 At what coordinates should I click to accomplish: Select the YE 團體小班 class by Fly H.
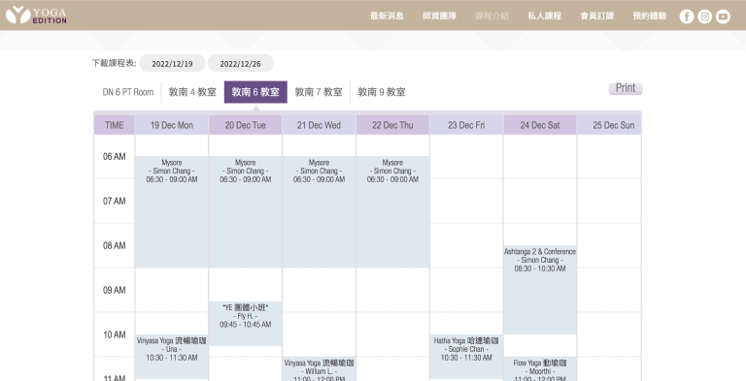pyautogui.click(x=246, y=323)
